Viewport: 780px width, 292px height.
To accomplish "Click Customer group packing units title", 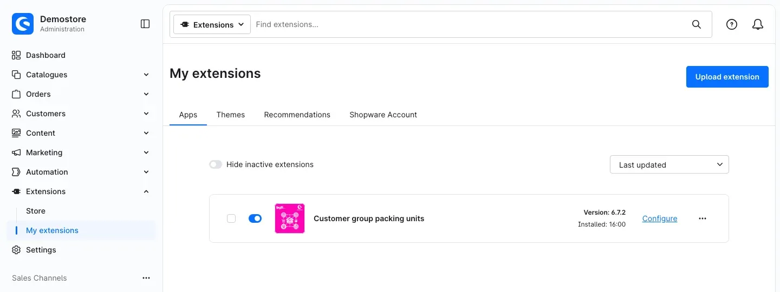I will tap(369, 218).
